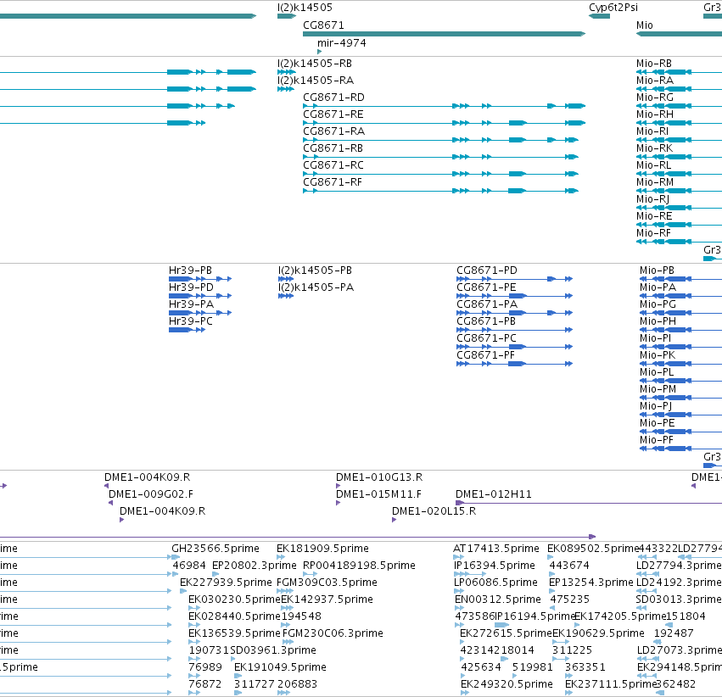Select EST RP004189198.5prime
Image resolution: width=722 pixels, height=697 pixels.
310,574
